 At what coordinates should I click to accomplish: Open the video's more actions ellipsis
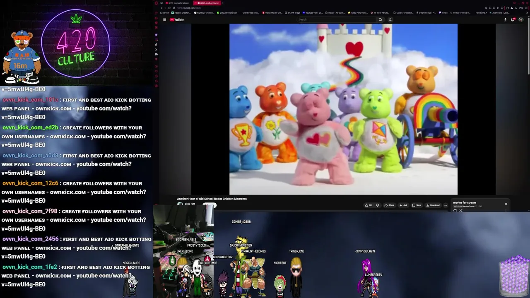pos(446,205)
